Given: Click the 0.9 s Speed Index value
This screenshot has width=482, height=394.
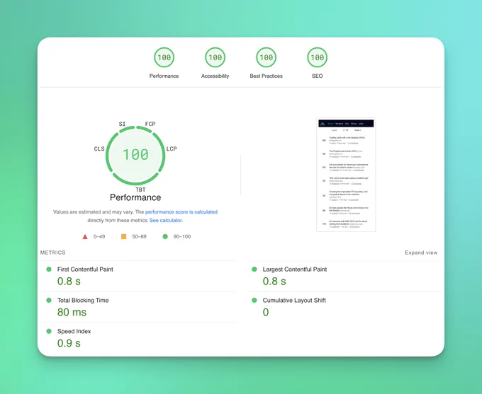Looking at the screenshot, I should coord(69,343).
